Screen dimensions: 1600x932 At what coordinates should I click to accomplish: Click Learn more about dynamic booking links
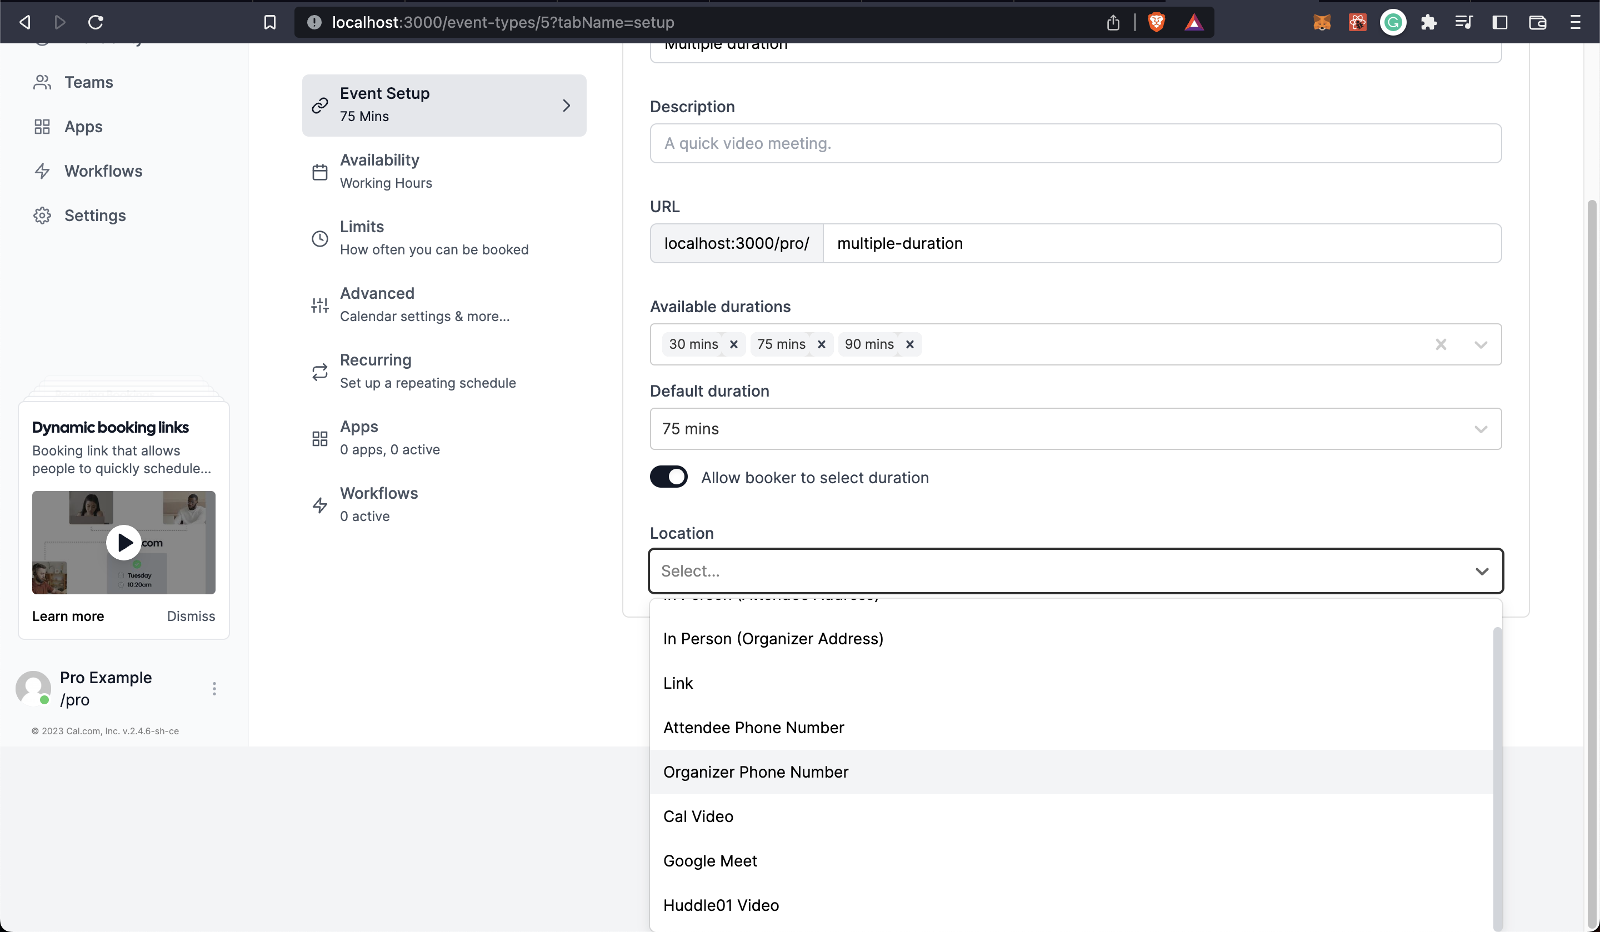click(67, 616)
